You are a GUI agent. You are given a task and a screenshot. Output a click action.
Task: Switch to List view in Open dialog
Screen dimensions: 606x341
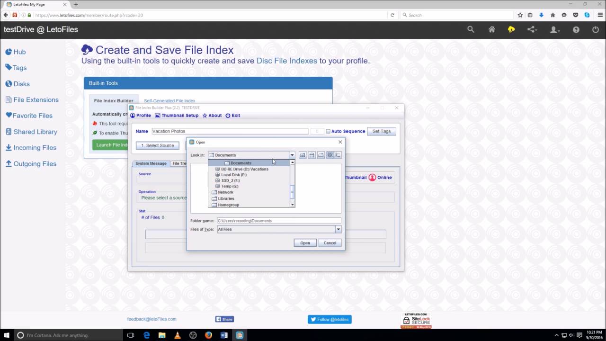(330, 155)
